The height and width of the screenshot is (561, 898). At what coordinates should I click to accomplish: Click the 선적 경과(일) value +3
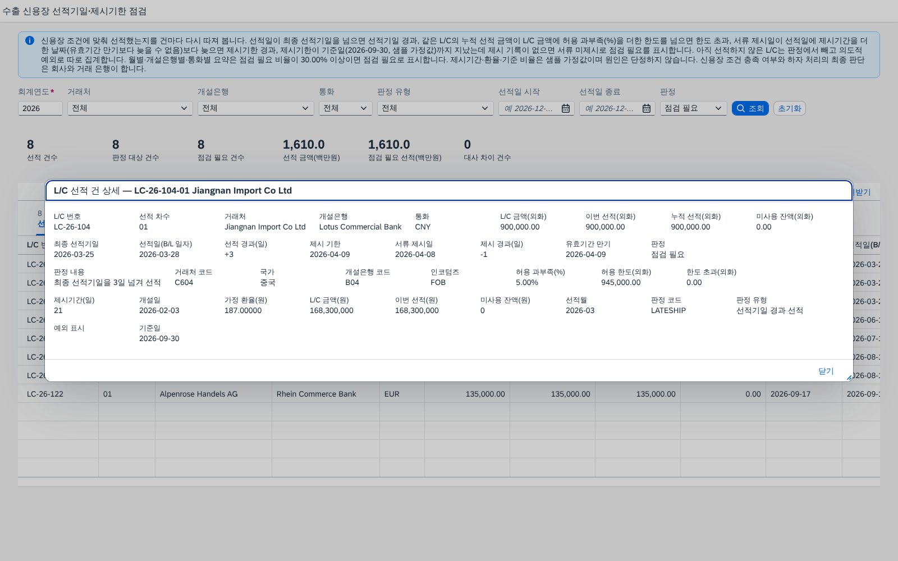[x=229, y=255]
